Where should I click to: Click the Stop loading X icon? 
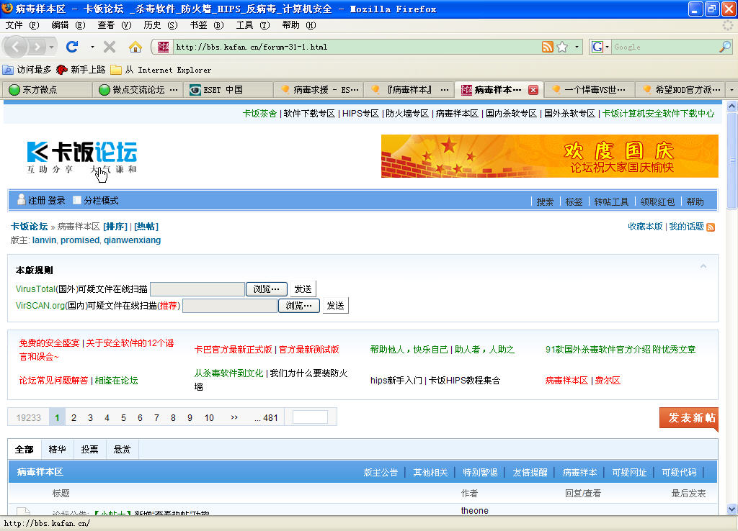[110, 47]
